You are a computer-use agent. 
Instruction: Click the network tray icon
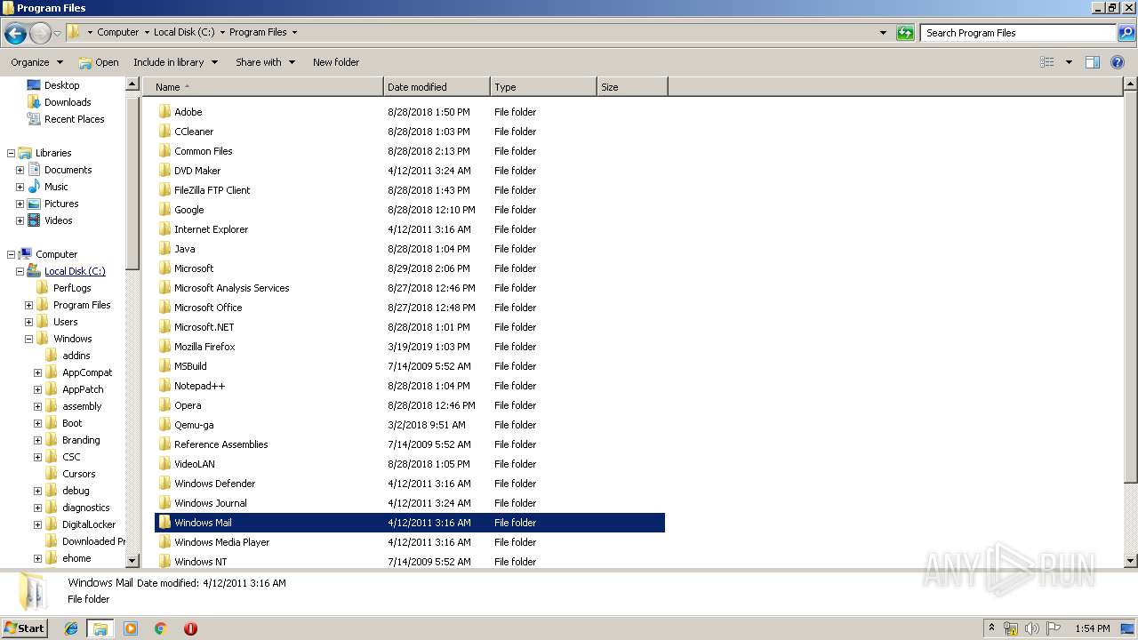(1011, 628)
